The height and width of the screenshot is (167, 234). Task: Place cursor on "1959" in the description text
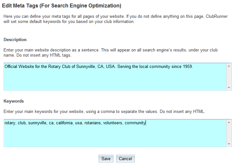pos(187,67)
